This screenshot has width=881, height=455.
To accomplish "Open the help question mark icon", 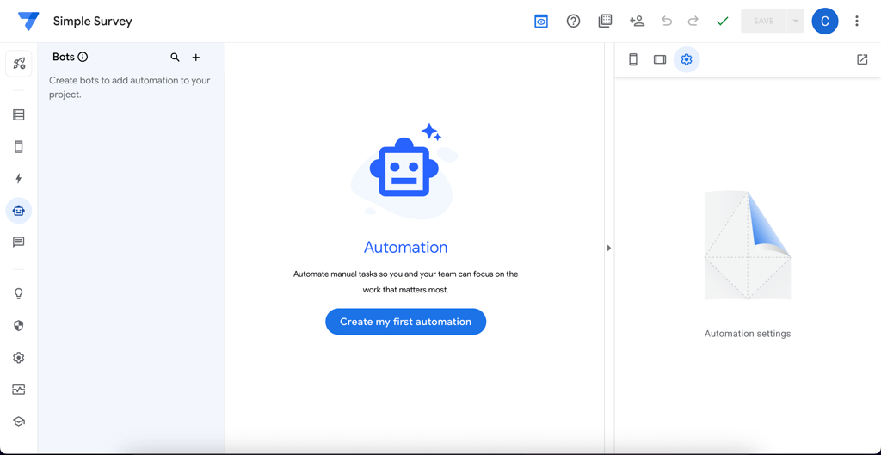I will click(573, 22).
